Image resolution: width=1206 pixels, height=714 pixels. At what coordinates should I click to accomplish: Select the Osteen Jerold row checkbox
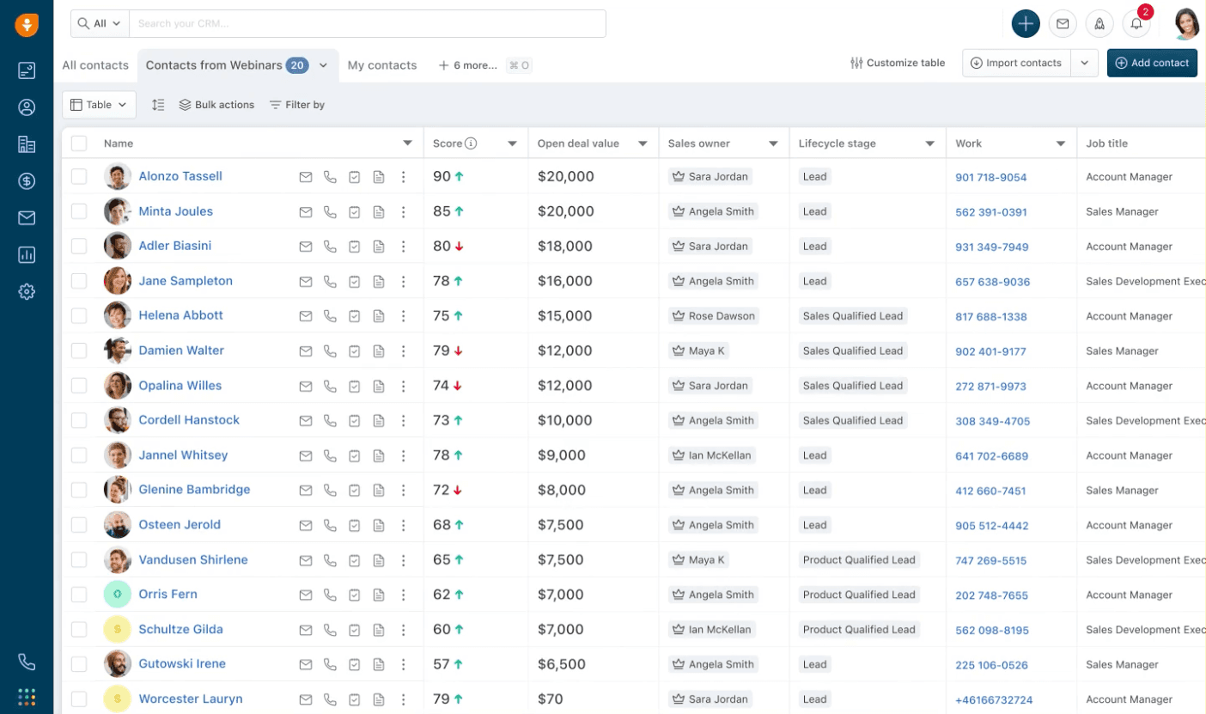tap(79, 525)
